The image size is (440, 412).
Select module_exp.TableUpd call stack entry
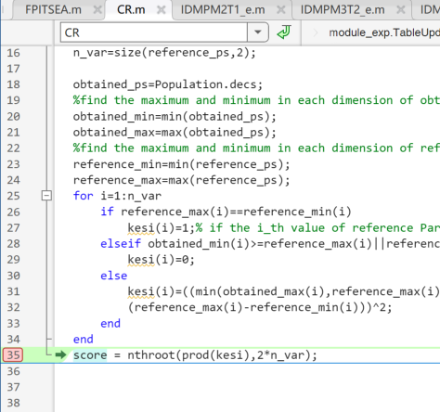point(384,32)
